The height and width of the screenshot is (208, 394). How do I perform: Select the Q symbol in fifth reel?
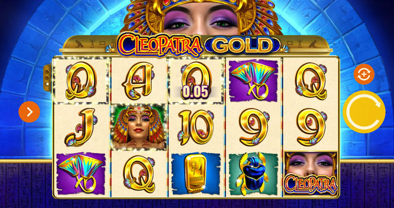click(311, 80)
